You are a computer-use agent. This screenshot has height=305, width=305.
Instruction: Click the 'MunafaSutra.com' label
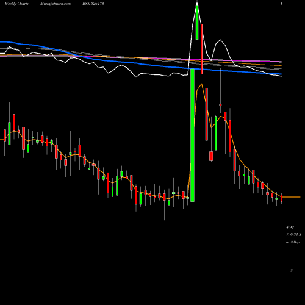click(x=56, y=4)
